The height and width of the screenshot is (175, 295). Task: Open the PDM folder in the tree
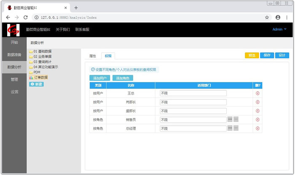tap(37, 72)
